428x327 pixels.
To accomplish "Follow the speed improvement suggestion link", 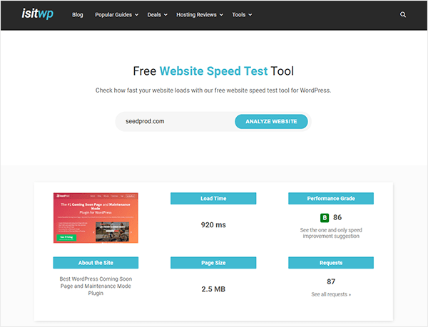I will coord(331,233).
